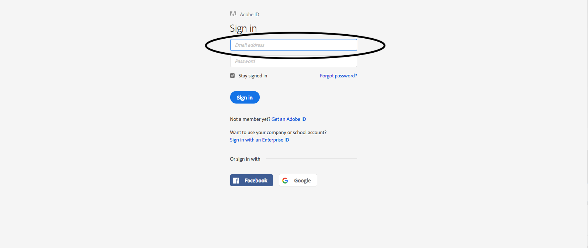Viewport: 588px width, 248px height.
Task: Follow the Get an Adobe ID link
Action: 289,119
